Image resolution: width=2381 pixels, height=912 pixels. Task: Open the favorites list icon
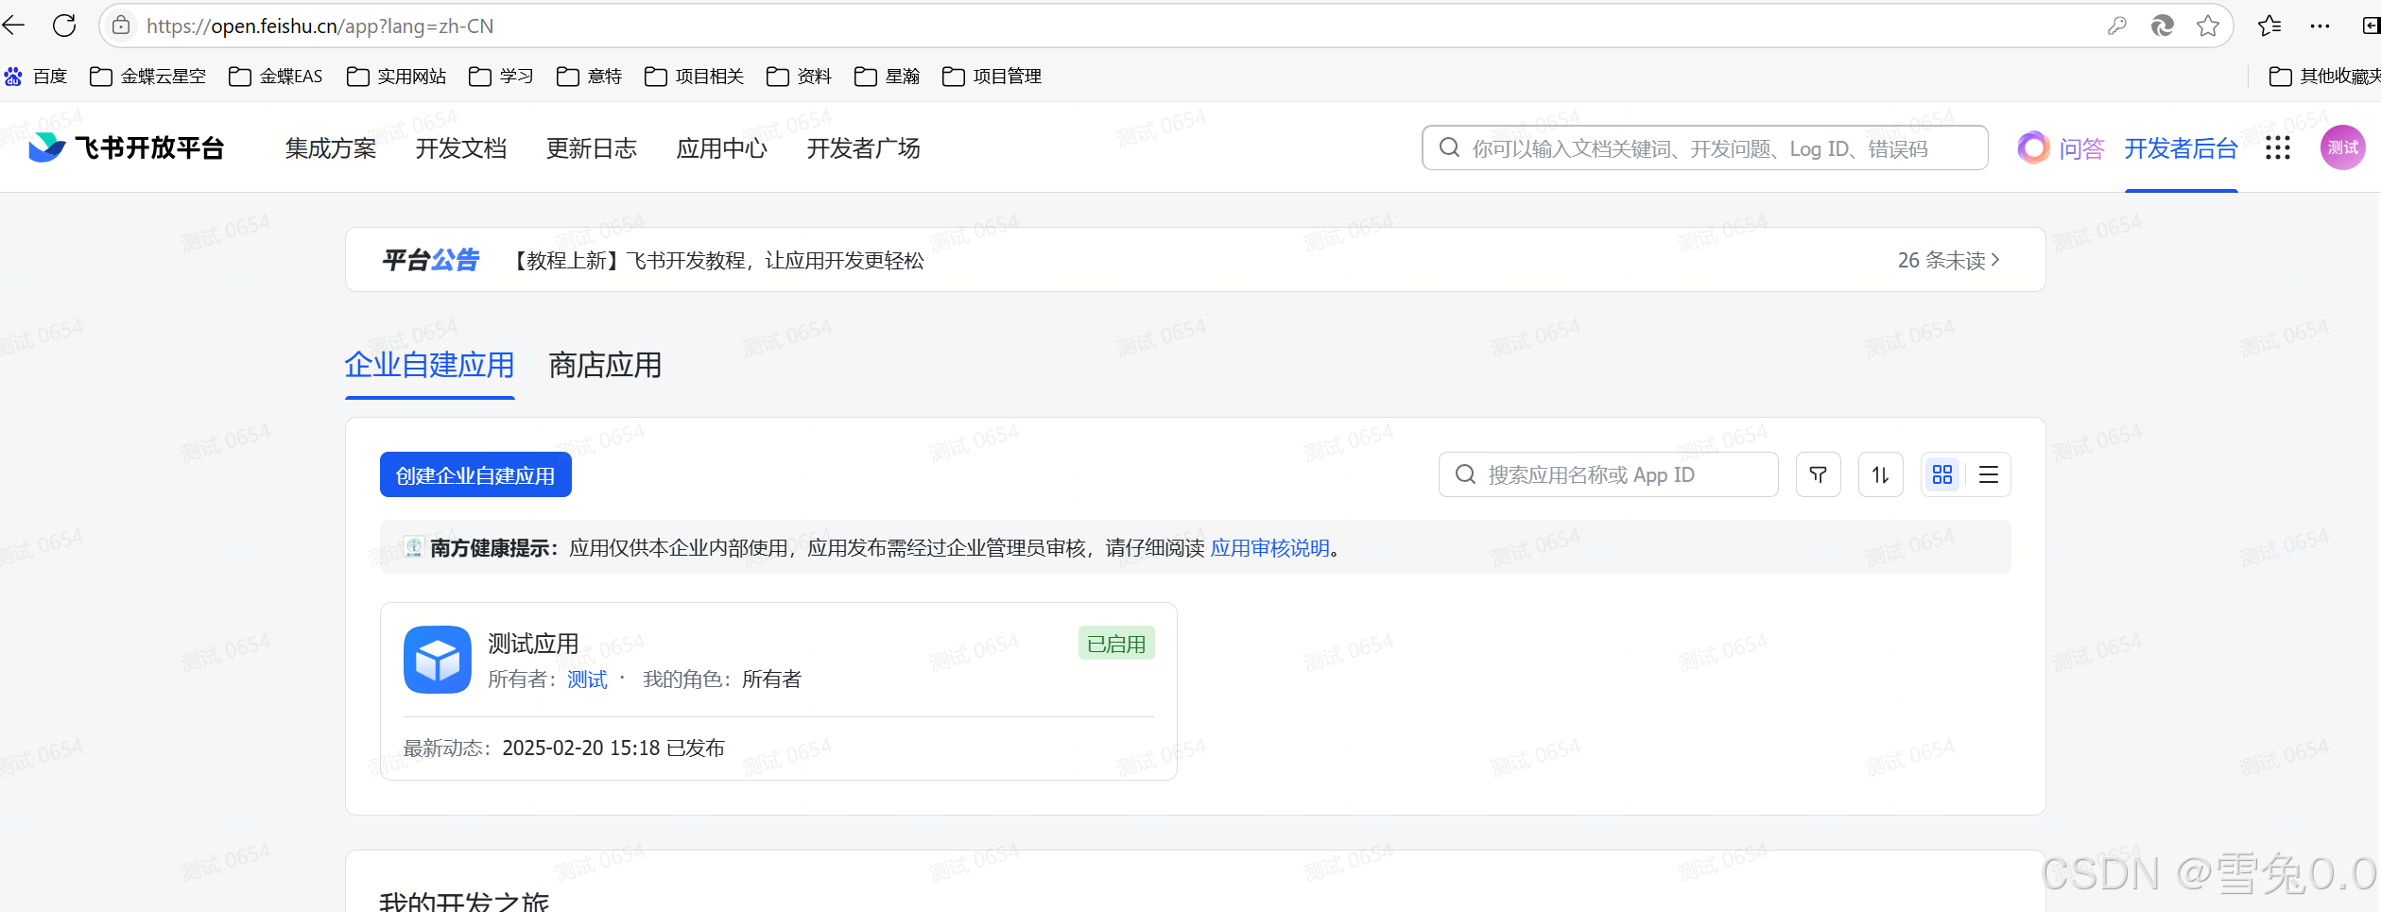pos(2269,26)
